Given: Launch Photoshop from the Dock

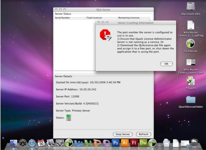Looking at the screenshot, I should (x=116, y=143).
